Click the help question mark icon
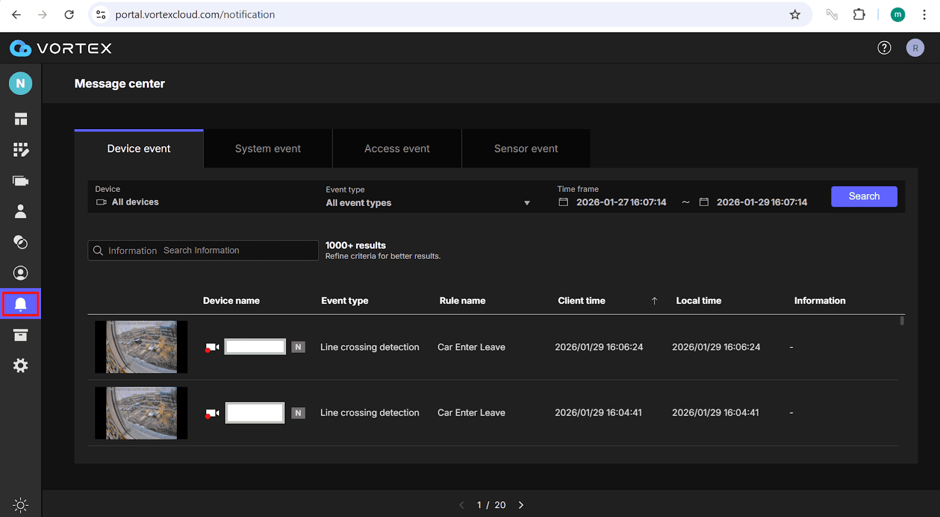The image size is (940, 517). 884,48
